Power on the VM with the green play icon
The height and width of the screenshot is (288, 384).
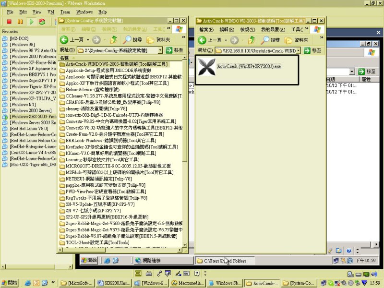tap(31, 22)
